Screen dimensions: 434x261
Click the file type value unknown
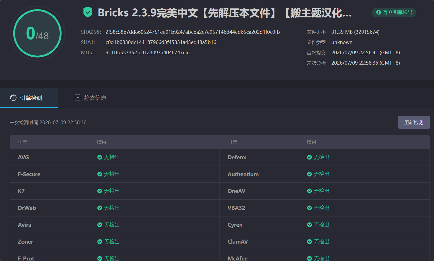point(342,42)
